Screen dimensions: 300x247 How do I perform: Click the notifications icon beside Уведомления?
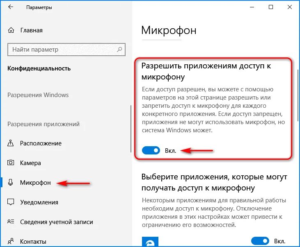(x=11, y=202)
